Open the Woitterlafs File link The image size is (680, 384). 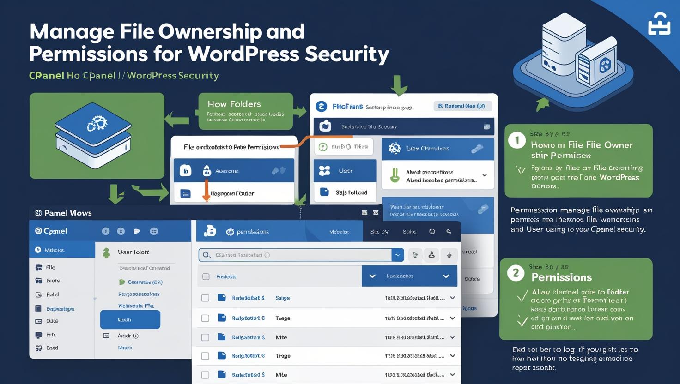tap(136, 306)
